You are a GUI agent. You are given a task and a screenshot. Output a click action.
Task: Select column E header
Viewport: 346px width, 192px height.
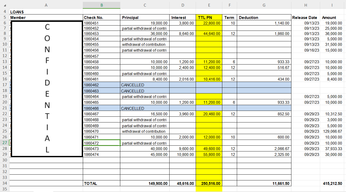(x=209, y=5)
